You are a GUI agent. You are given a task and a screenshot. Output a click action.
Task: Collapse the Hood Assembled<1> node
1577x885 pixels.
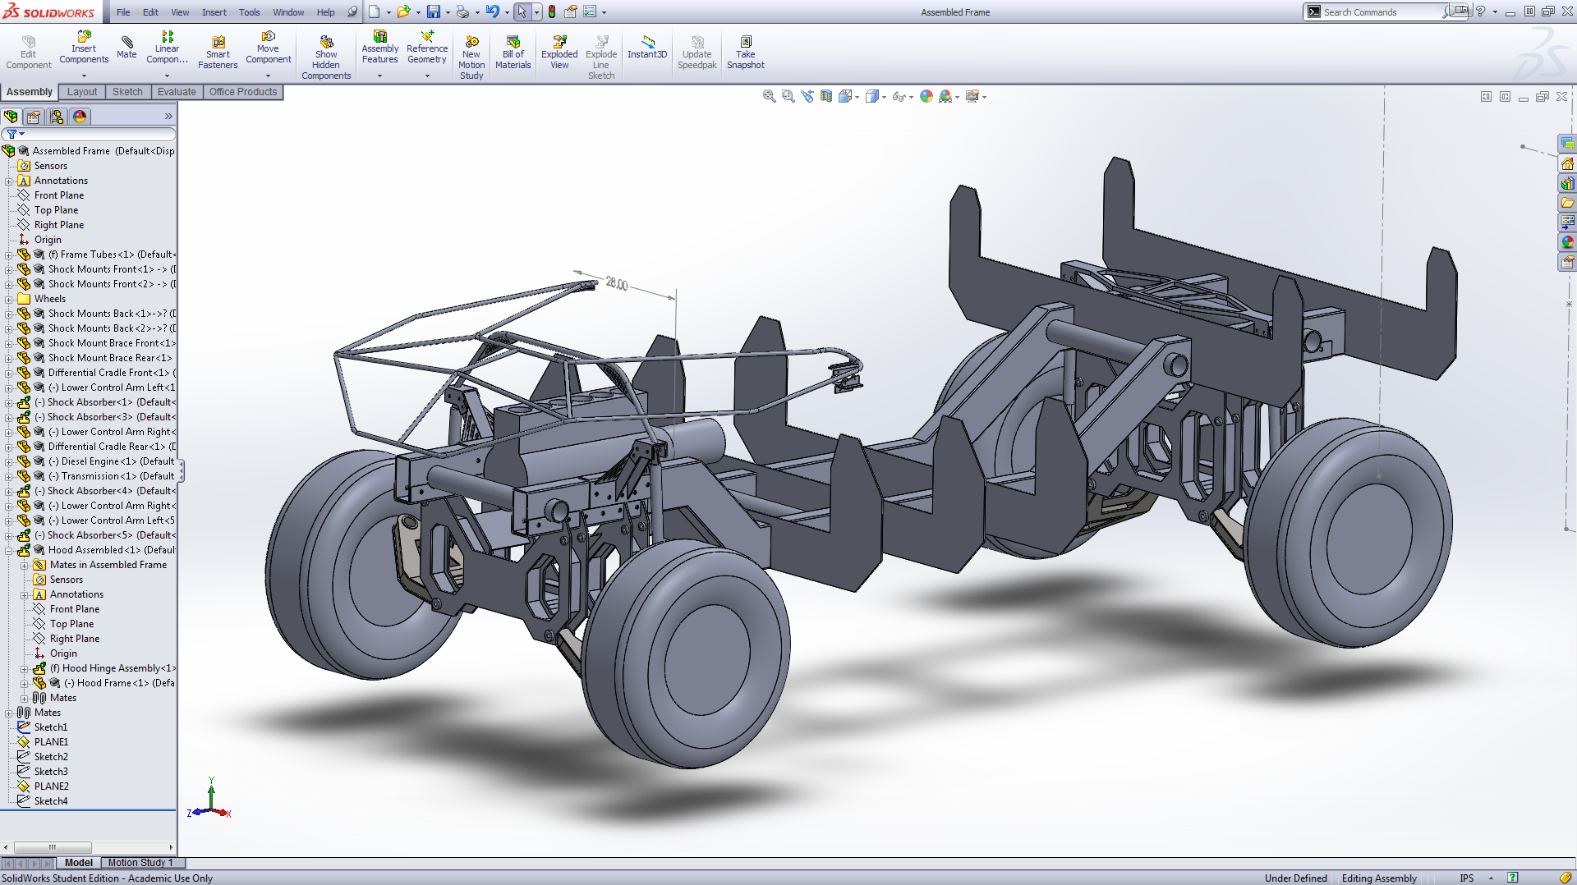(x=9, y=551)
